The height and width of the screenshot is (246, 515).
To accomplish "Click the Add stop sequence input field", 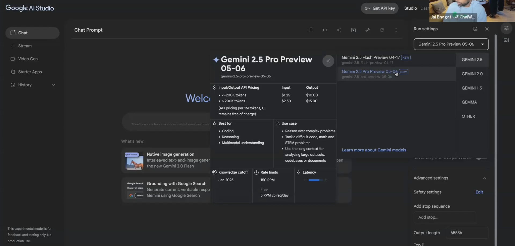I will click(444, 217).
